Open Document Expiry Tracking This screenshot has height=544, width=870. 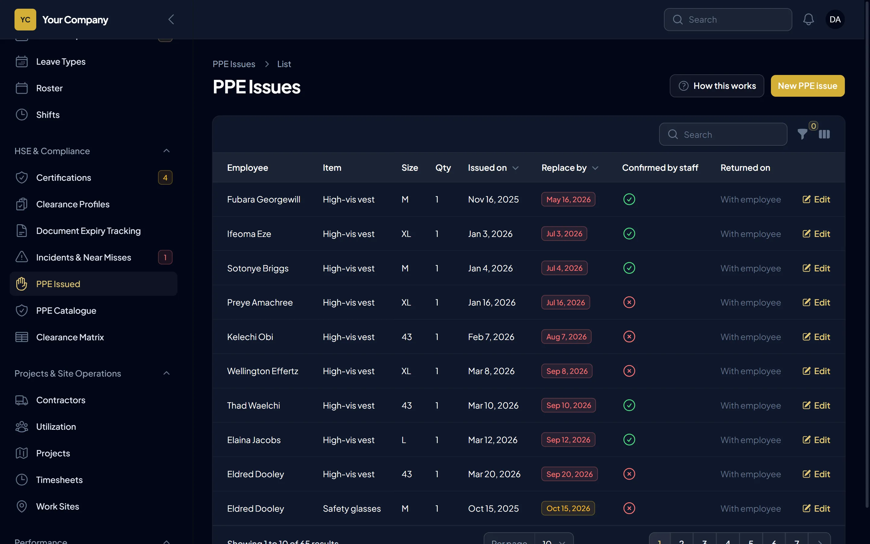click(93, 231)
